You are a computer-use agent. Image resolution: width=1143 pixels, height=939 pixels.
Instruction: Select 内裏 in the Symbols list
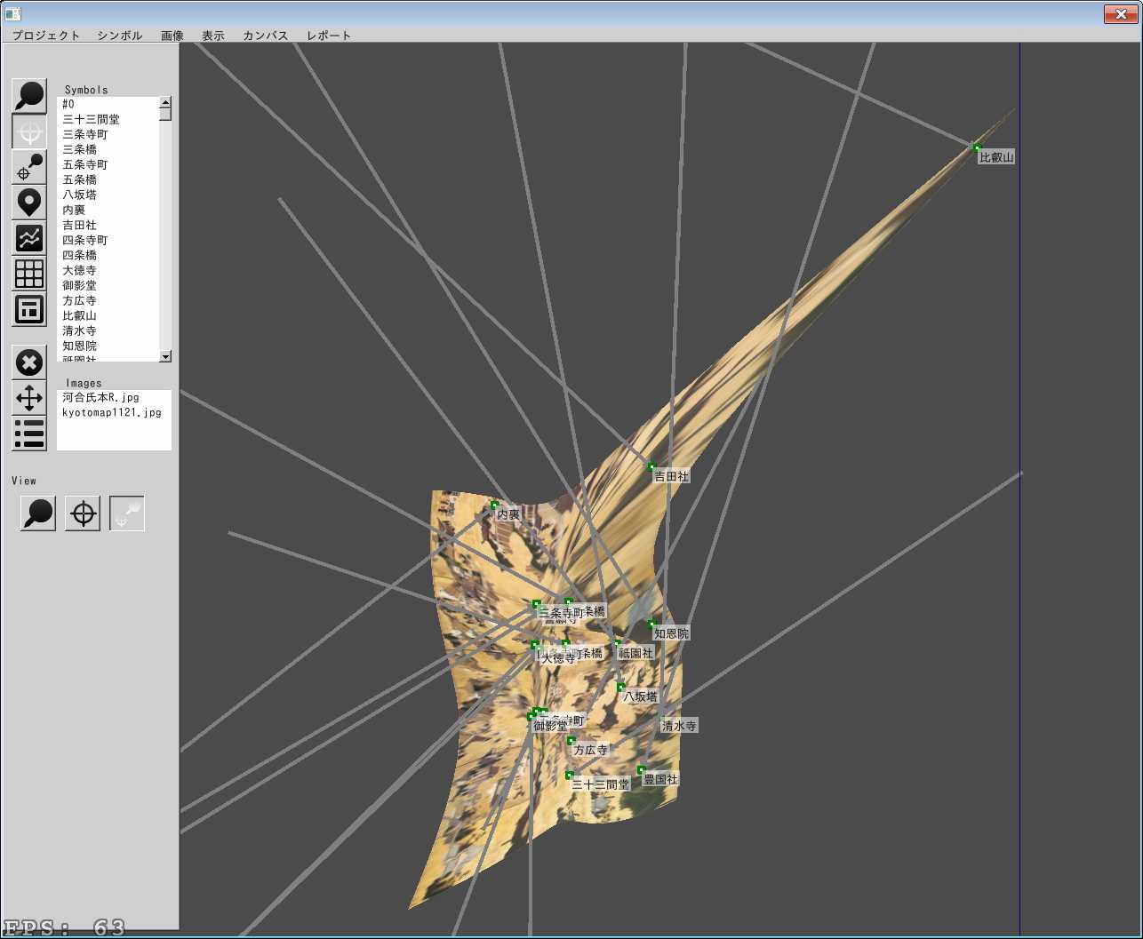click(x=108, y=210)
